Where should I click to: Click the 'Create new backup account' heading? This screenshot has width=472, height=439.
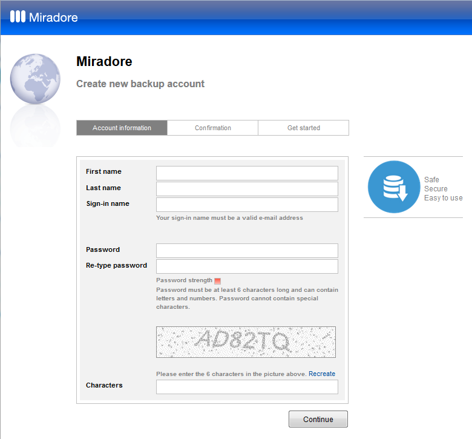point(140,84)
